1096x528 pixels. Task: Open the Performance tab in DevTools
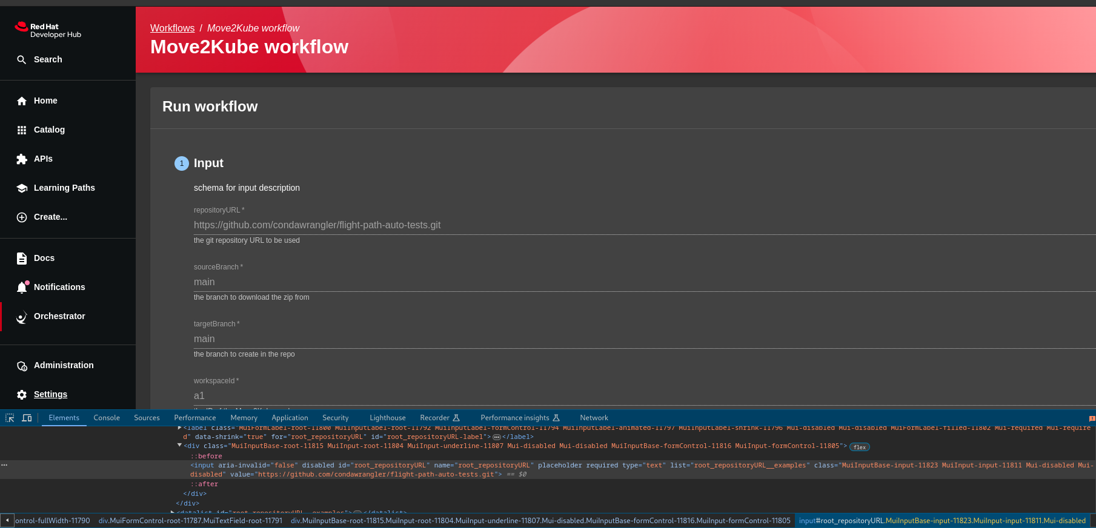click(195, 418)
